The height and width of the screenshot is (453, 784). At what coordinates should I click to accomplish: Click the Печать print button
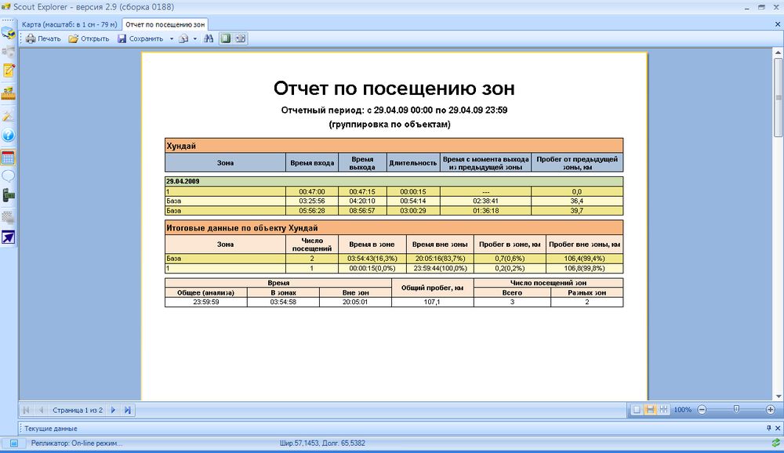click(x=43, y=38)
